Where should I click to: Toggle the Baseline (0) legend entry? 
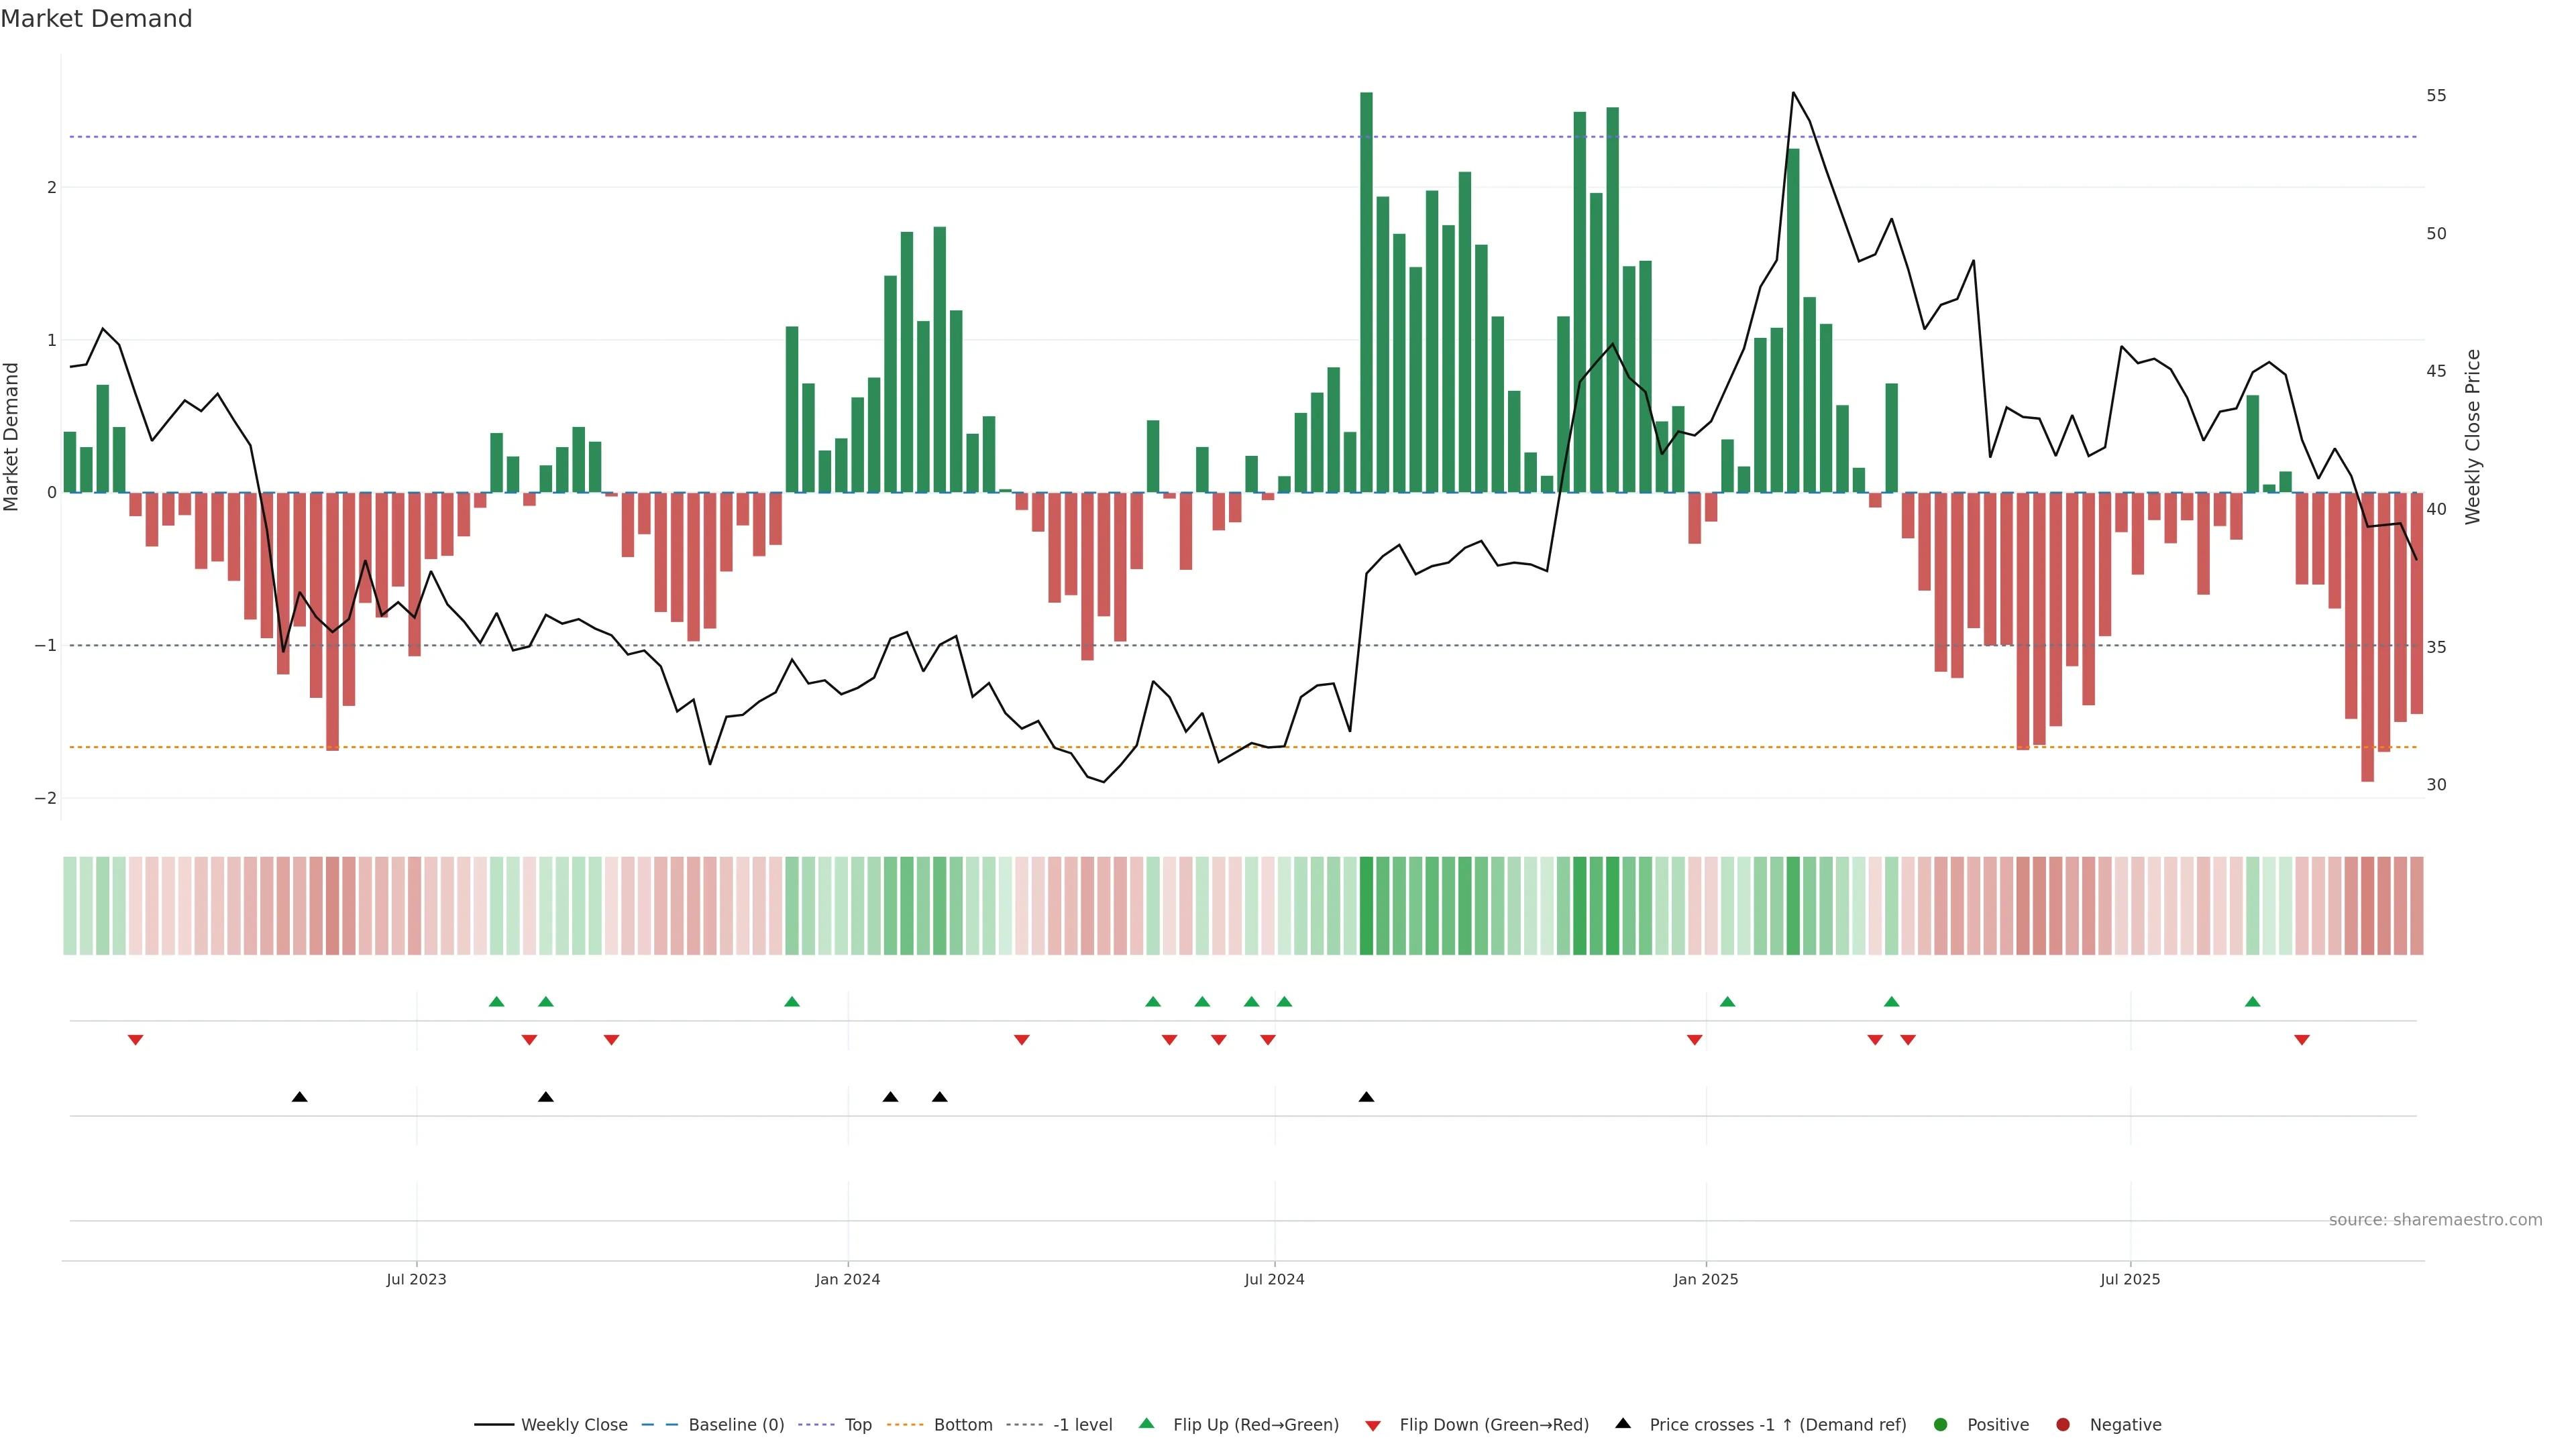736,1425
